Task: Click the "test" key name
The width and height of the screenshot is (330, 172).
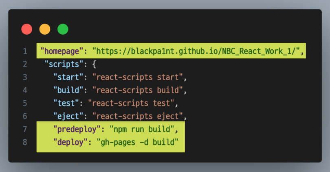Action: 66,103
